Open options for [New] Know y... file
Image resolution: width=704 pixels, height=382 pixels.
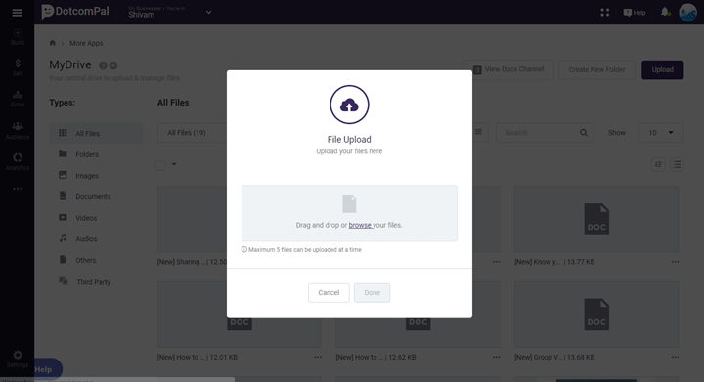(x=675, y=262)
